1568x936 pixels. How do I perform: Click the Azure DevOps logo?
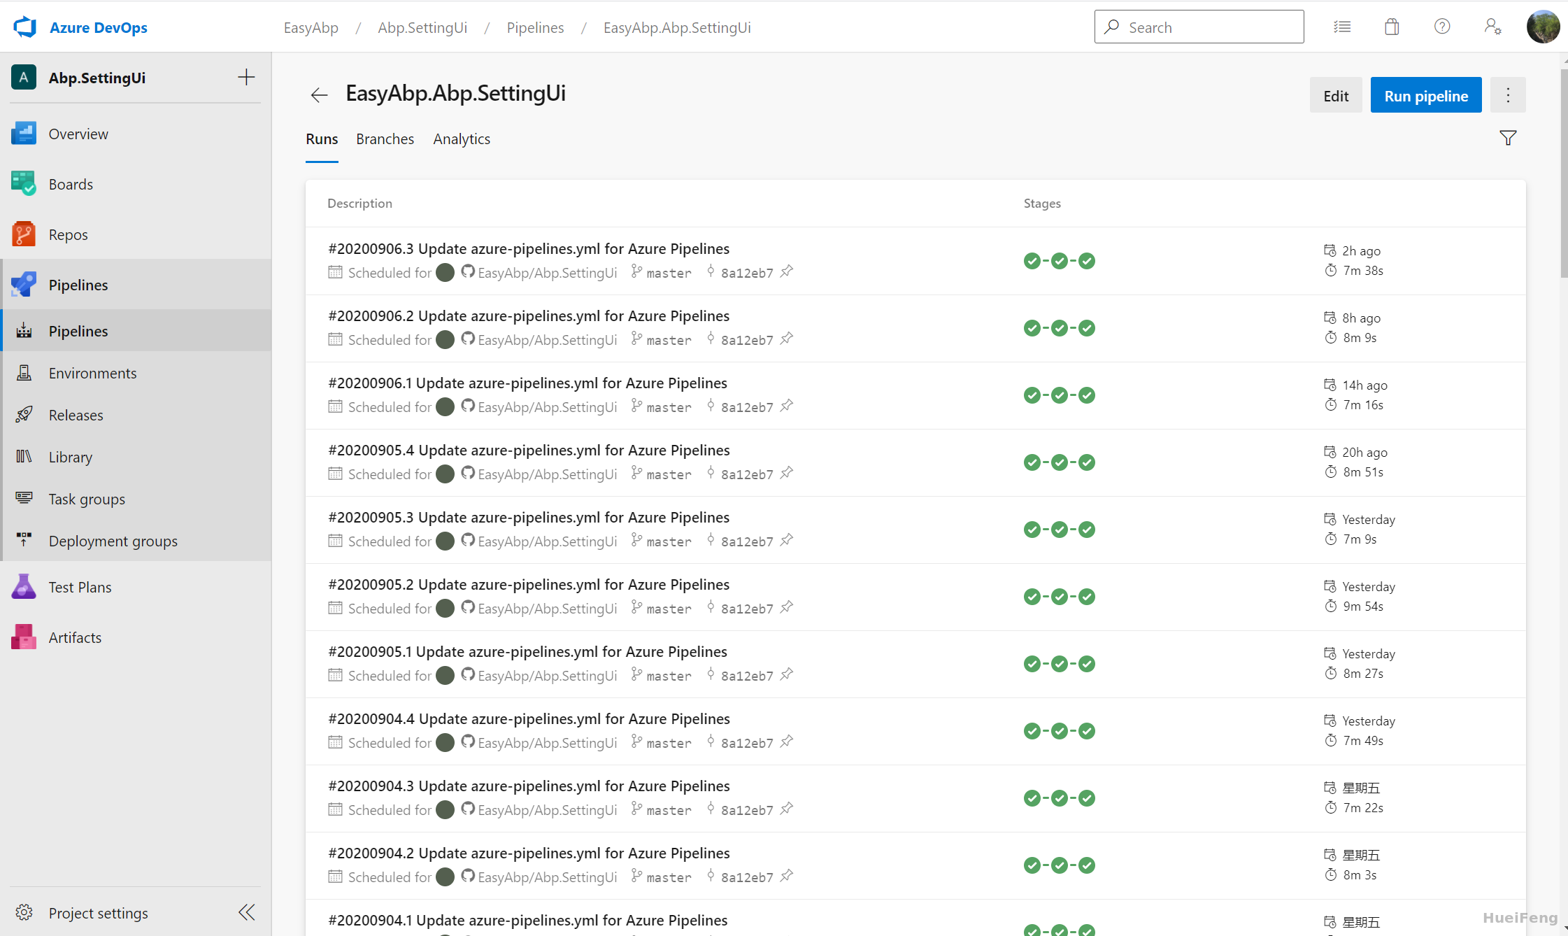coord(25,27)
